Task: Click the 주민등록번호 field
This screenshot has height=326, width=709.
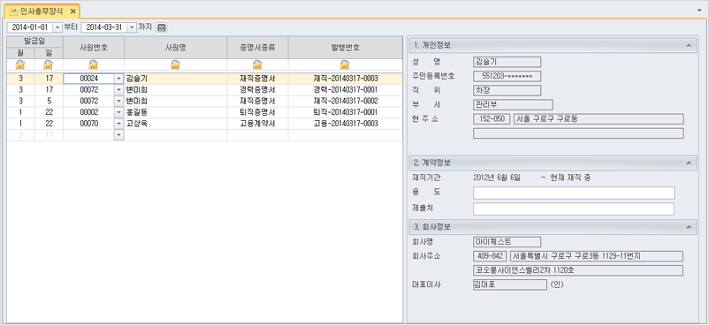Action: (507, 76)
